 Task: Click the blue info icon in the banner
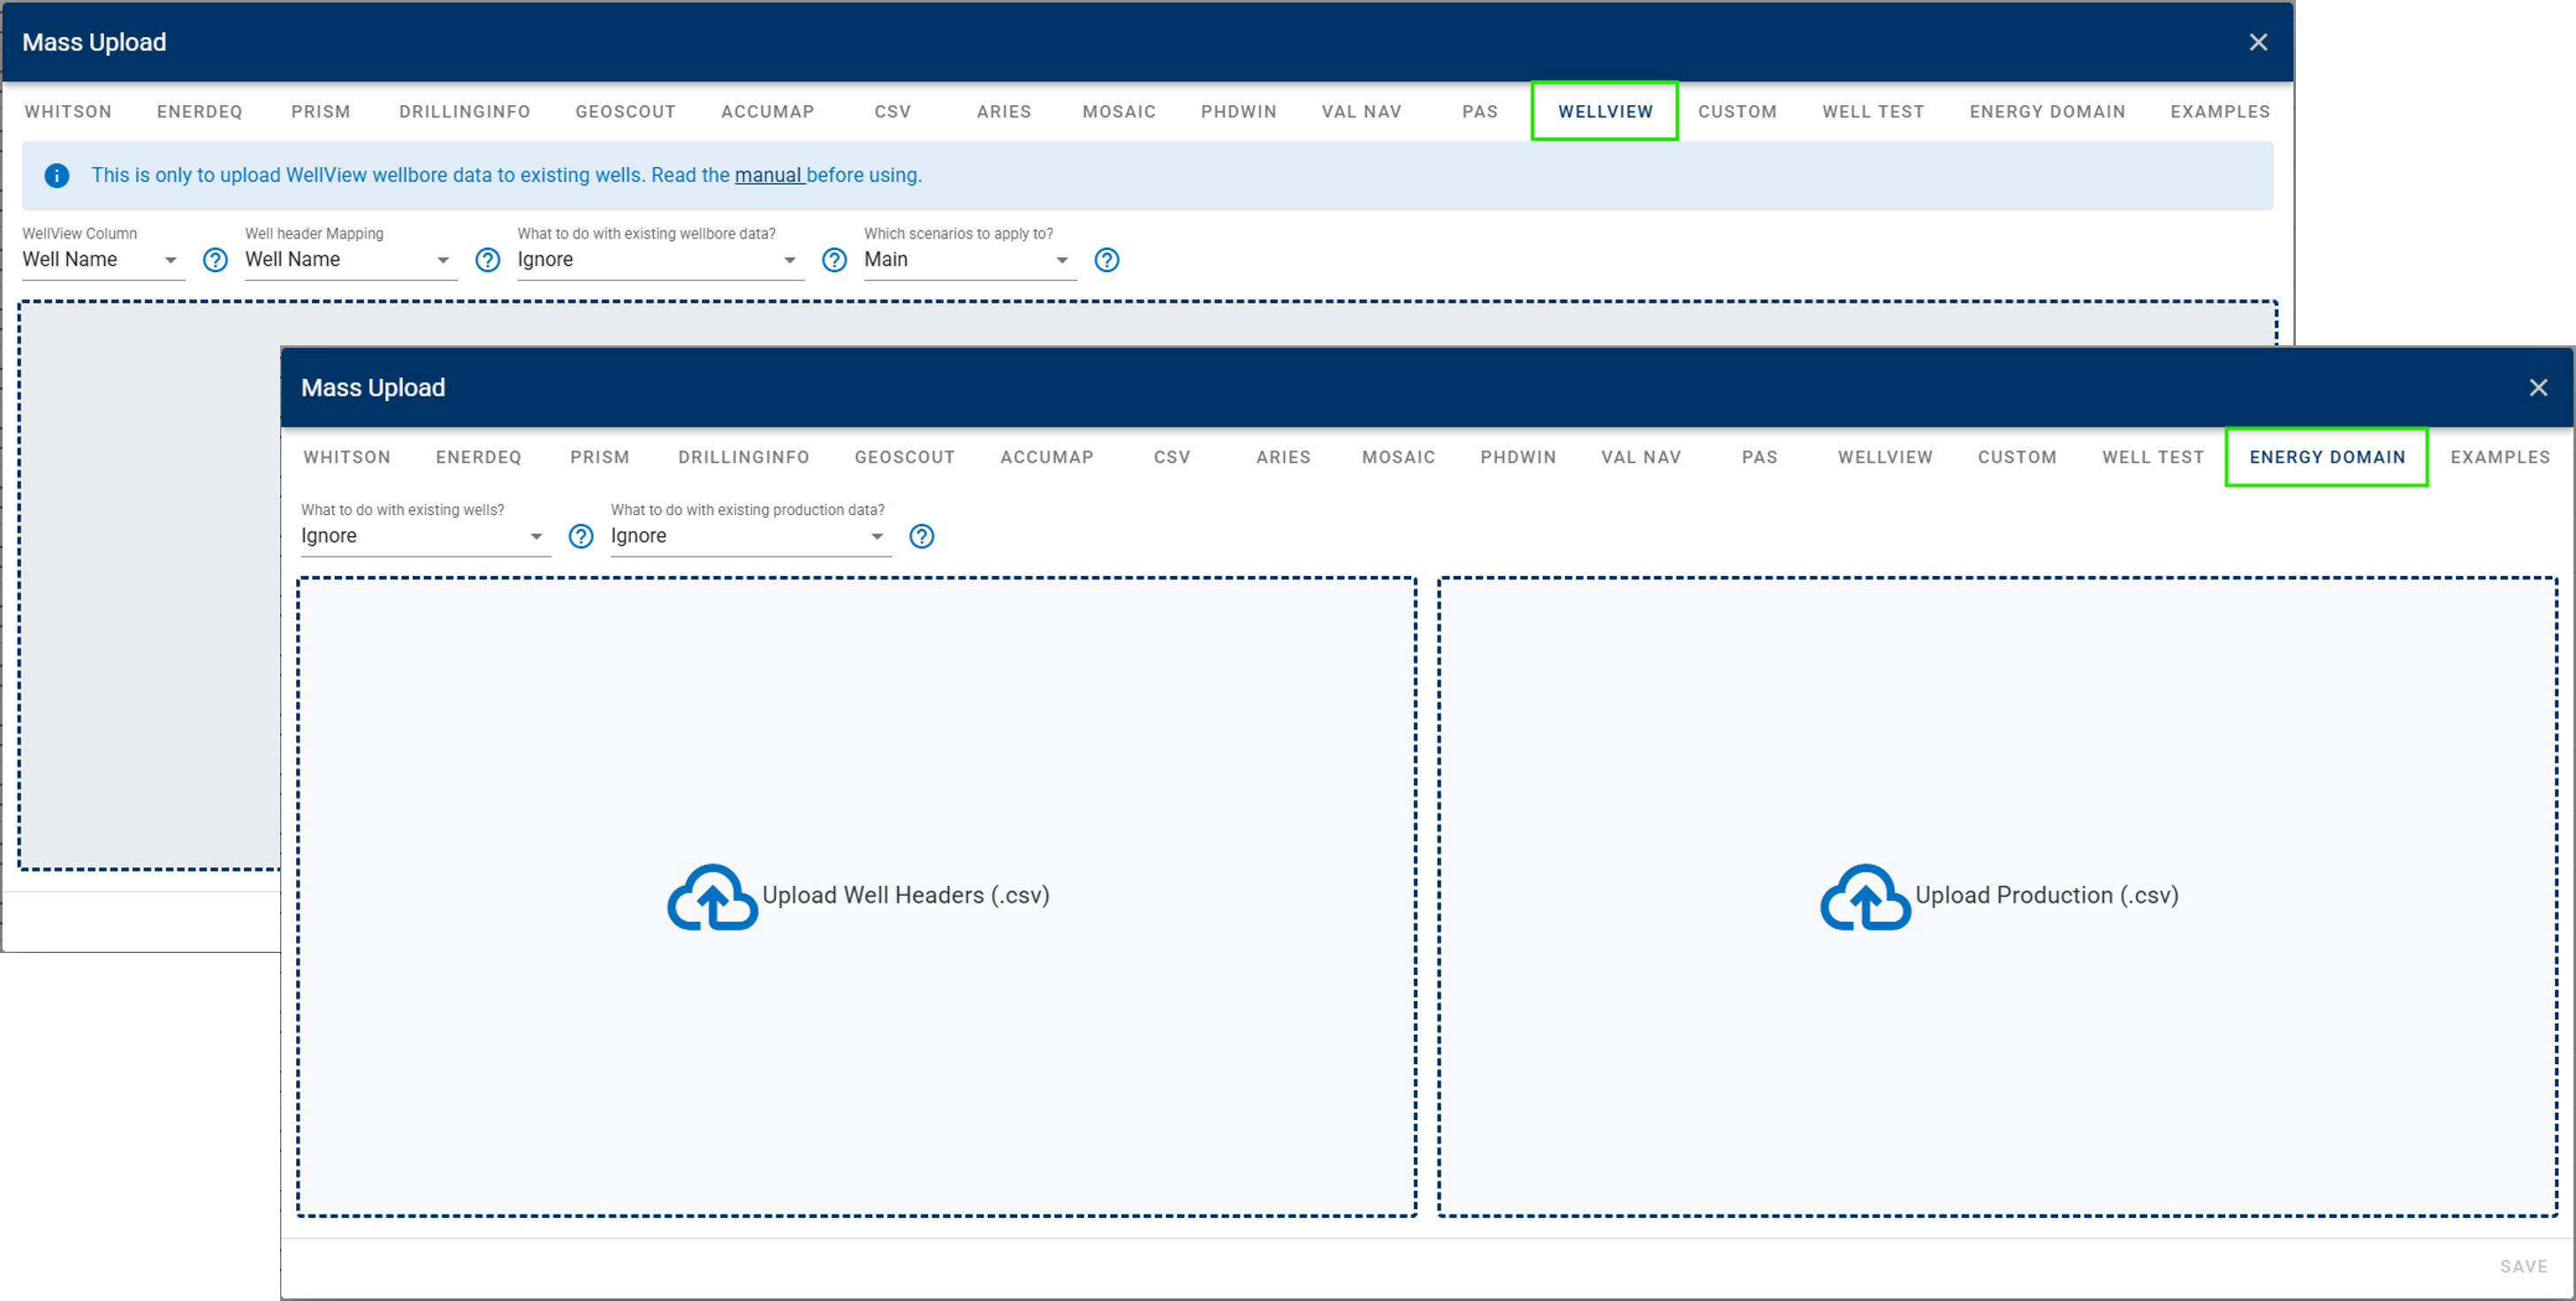pos(57,176)
